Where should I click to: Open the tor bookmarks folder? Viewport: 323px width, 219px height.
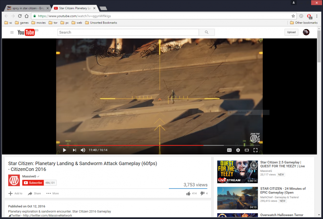53,23
